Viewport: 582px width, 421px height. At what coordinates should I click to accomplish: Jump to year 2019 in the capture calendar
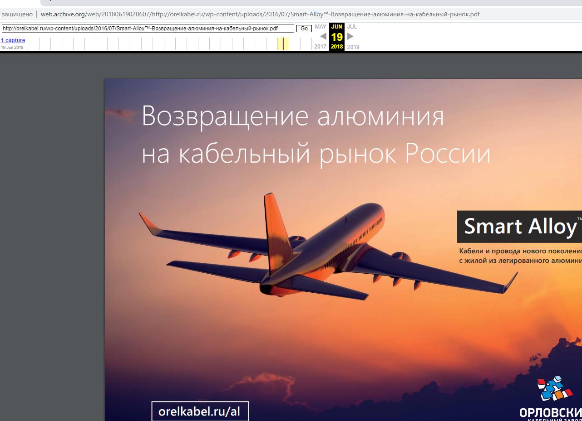tap(353, 47)
